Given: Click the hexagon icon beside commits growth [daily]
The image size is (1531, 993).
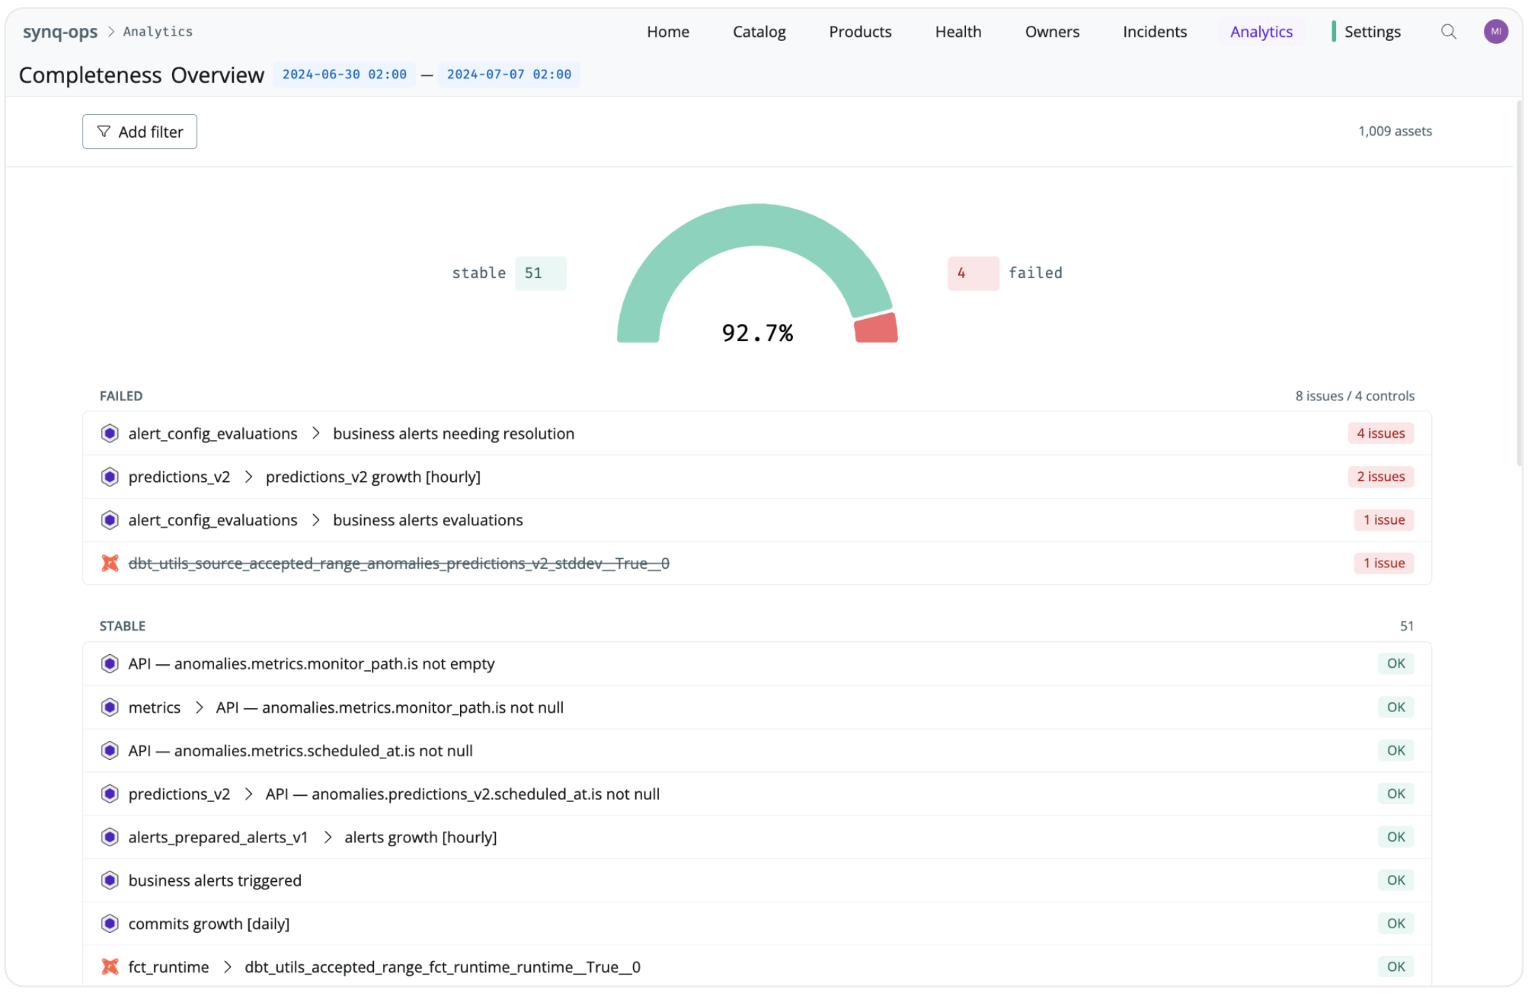Looking at the screenshot, I should tap(110, 923).
